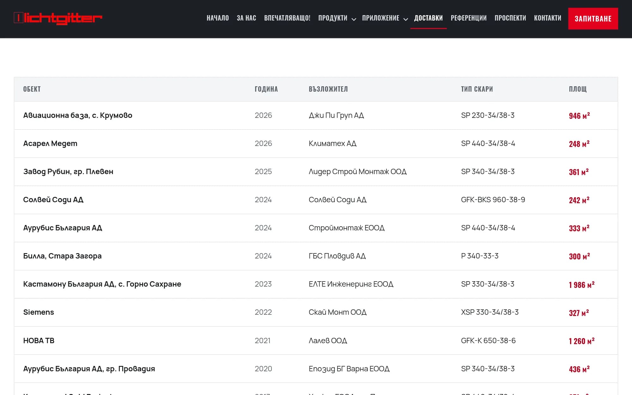
Task: Open the РЕФЕРЕНЦИИ menu link
Action: [469, 18]
